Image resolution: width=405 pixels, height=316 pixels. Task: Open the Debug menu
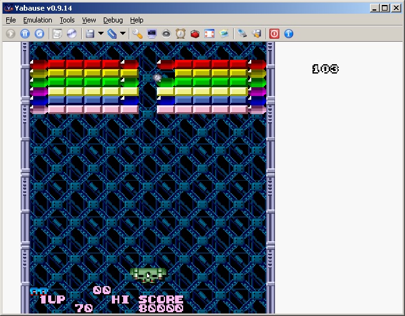point(113,20)
